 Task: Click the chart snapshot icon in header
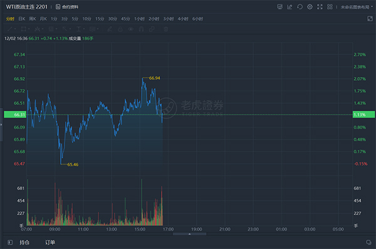(279, 7)
